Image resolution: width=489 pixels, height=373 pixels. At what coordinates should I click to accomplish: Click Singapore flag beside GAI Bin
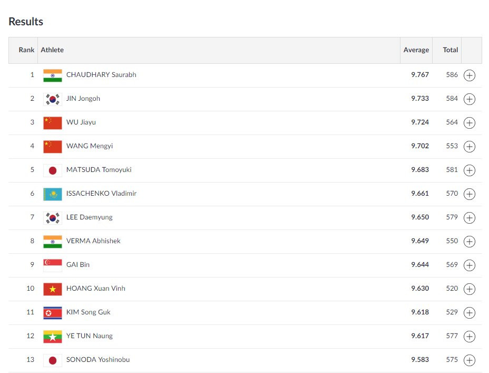(53, 265)
